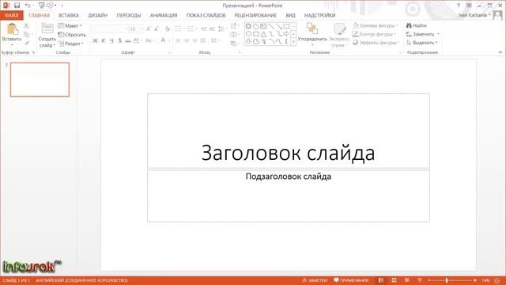Clear all formatting icon
Screen dimensions: 506x285
point(168,29)
